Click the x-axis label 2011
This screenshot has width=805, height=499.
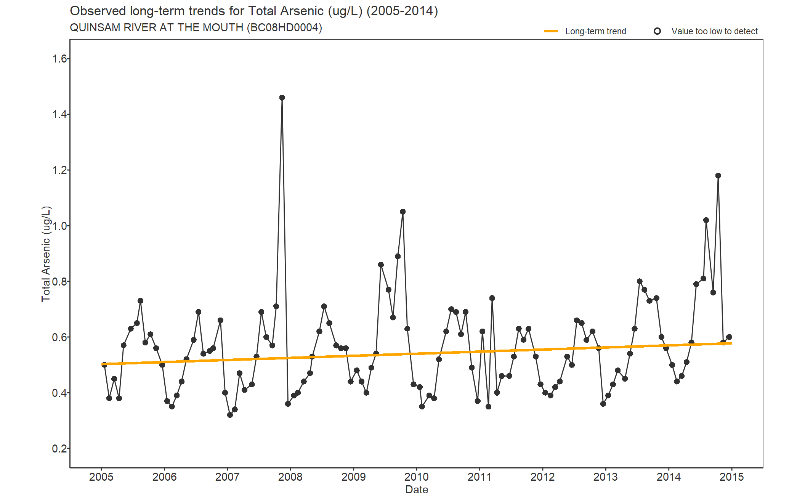[479, 477]
